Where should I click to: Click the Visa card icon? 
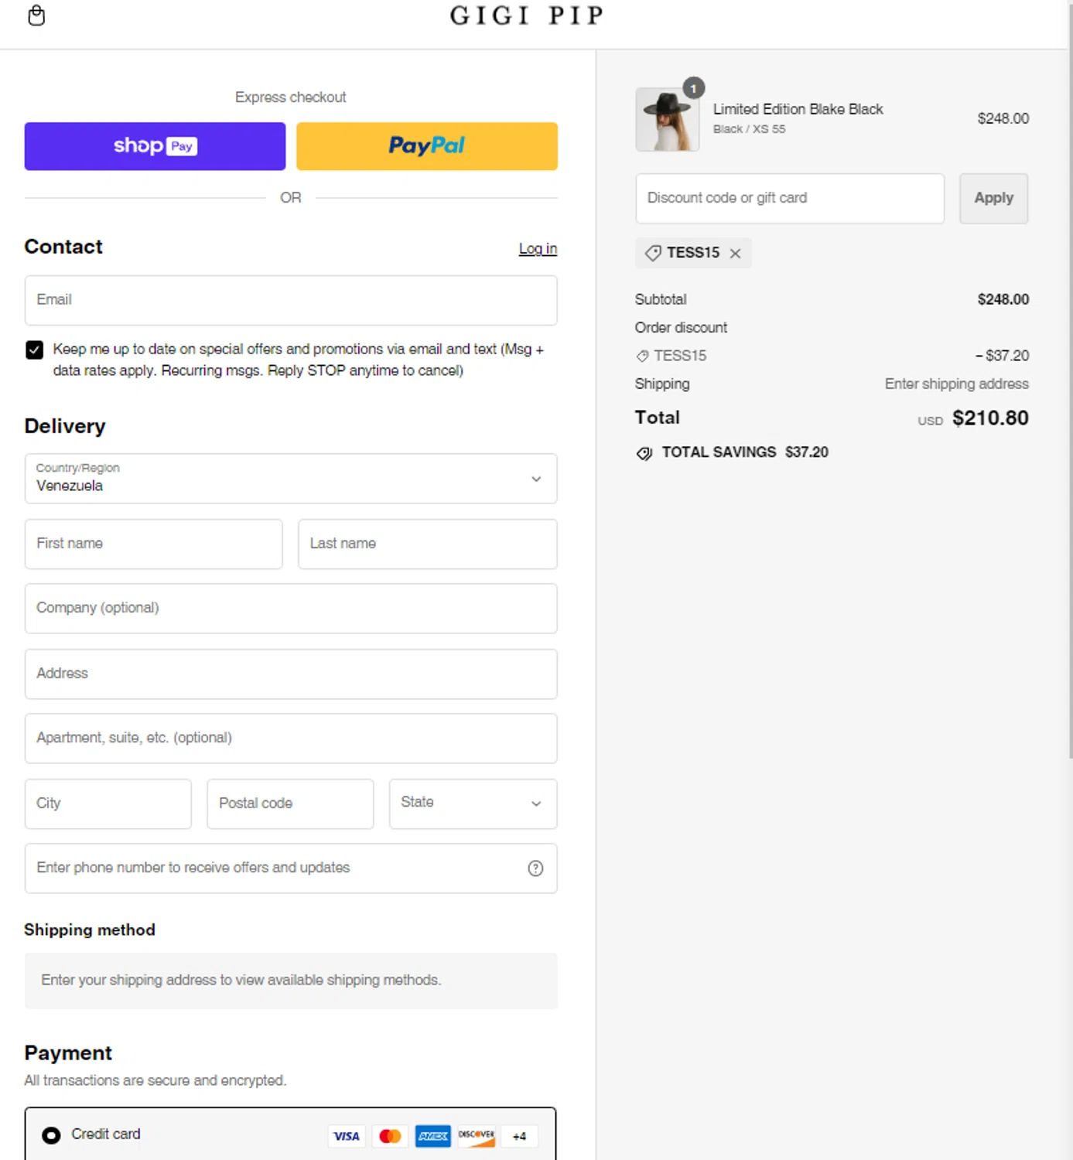pos(346,1136)
